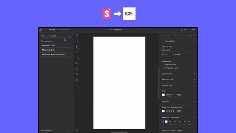Enable the Horizontal scroll checkbox
Screen dimensions: 236x133
[163, 68]
